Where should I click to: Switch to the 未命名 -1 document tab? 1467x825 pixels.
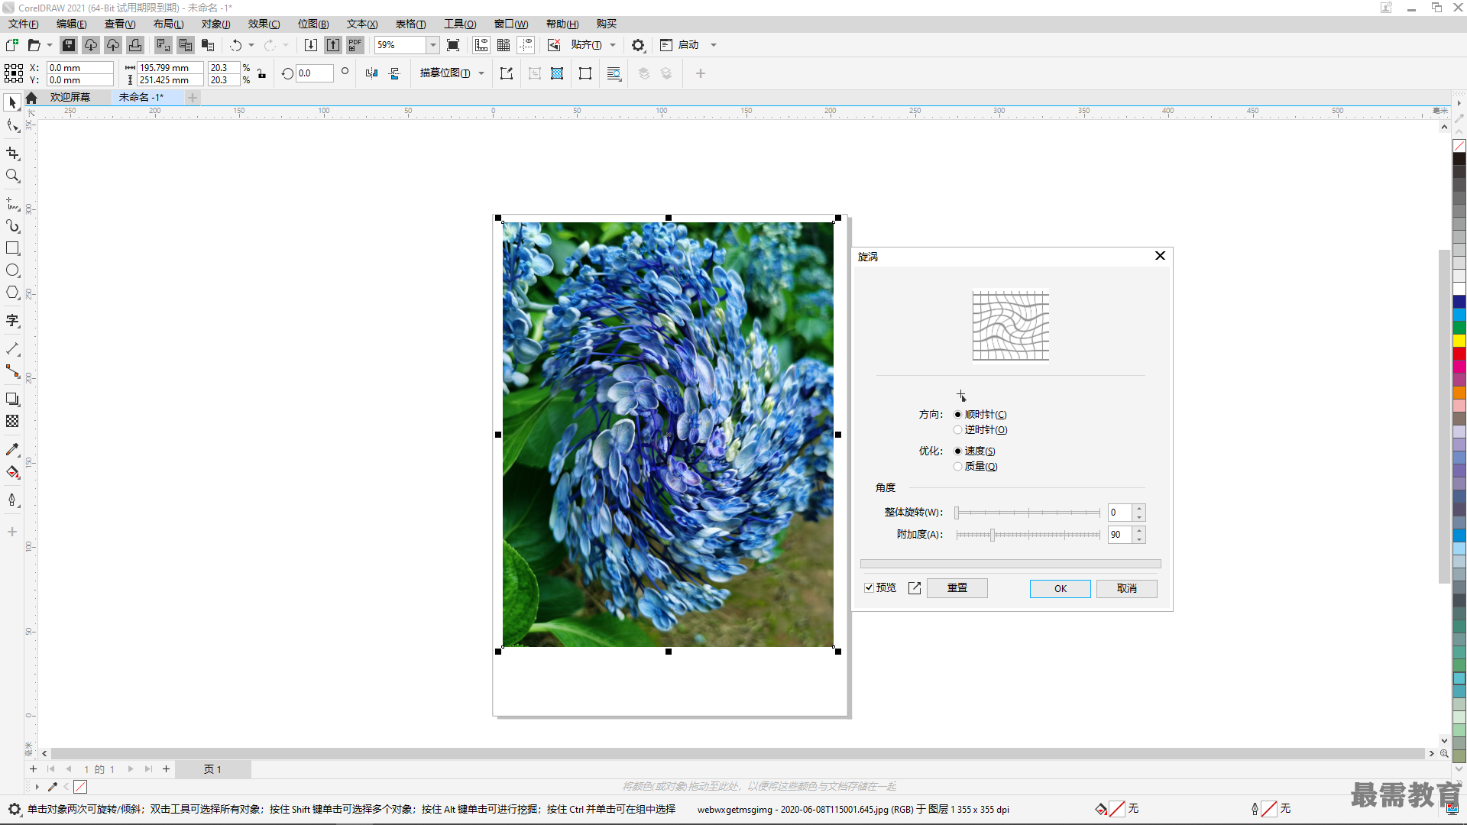coord(141,98)
